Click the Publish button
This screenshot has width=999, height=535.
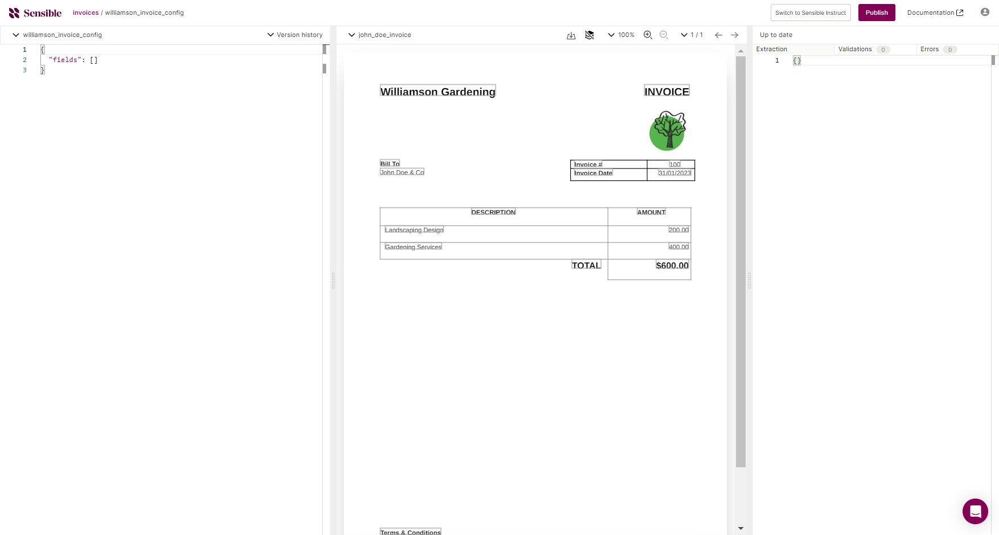point(877,13)
